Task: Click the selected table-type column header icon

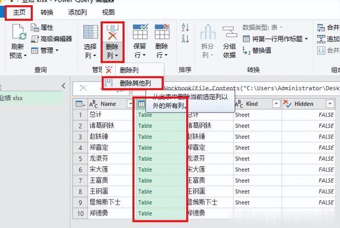Action: coord(142,104)
